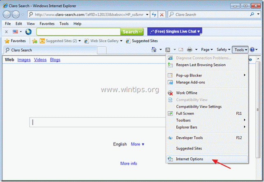Click the More languages link
The height and width of the screenshot is (182, 264).
(138, 144)
